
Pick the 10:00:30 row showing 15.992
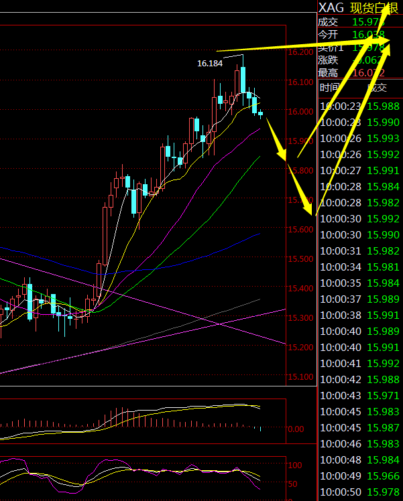pos(360,218)
